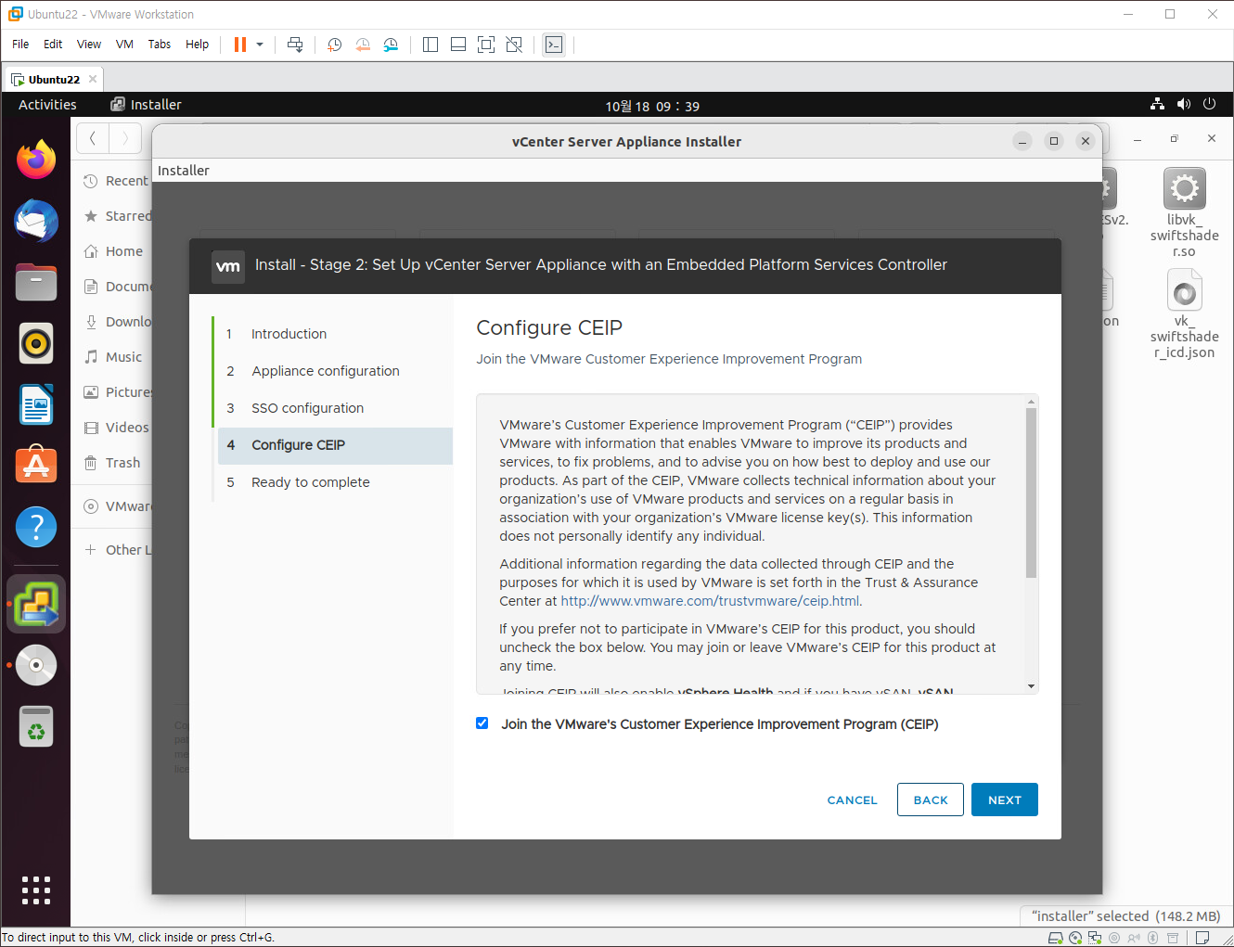
Task: Open Files manager from the dock
Action: pyautogui.click(x=36, y=283)
